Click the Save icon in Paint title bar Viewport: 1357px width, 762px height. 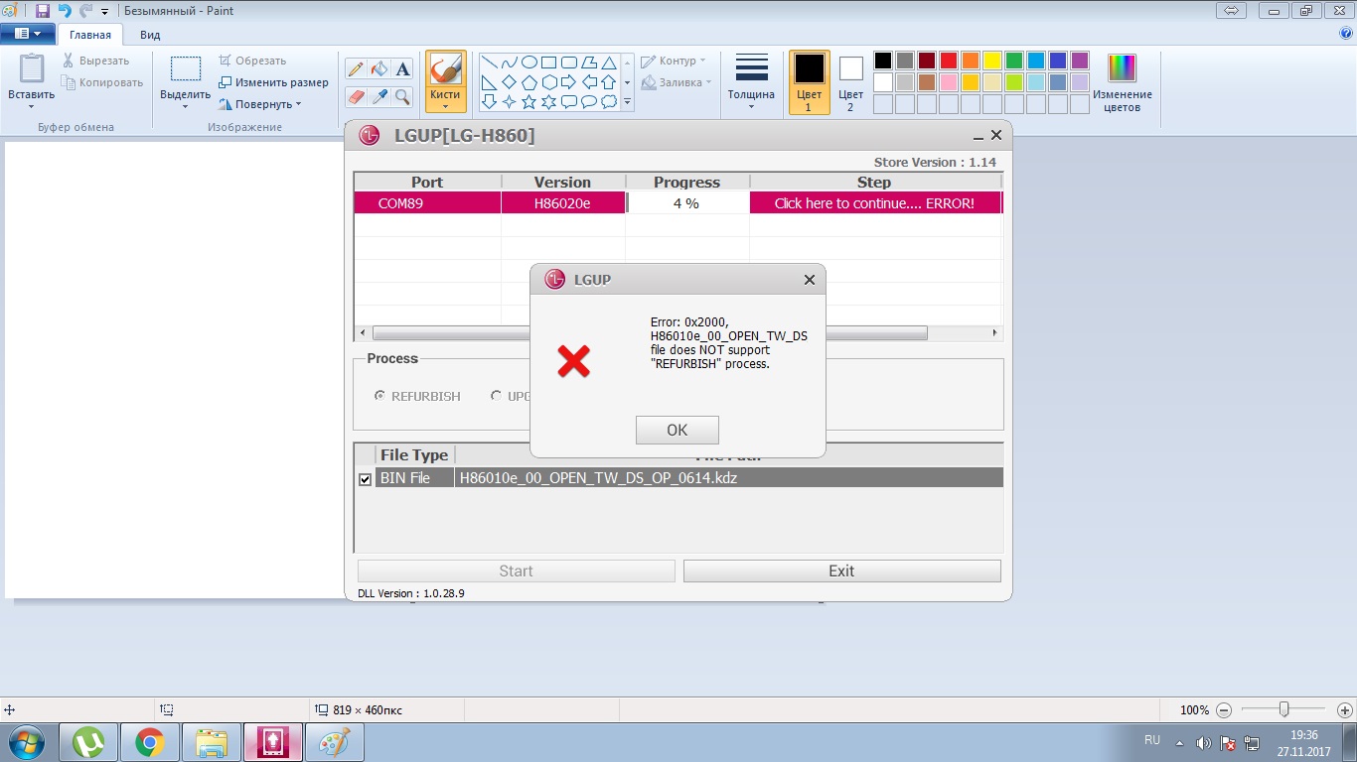[x=43, y=11]
